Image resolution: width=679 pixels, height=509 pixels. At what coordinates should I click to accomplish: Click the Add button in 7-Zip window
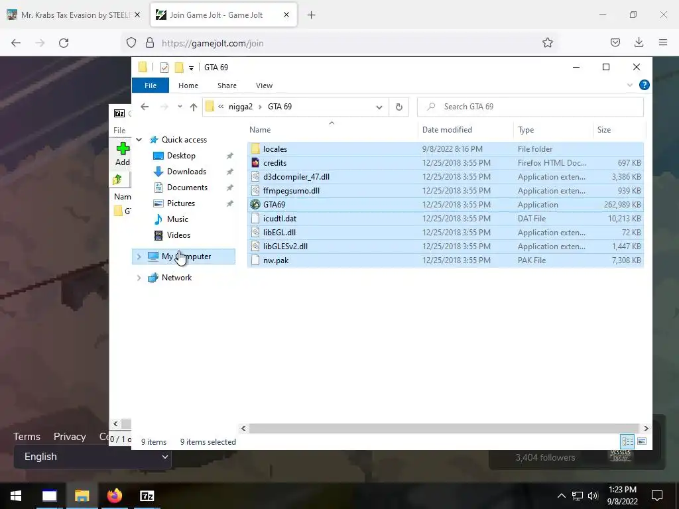pos(123,154)
